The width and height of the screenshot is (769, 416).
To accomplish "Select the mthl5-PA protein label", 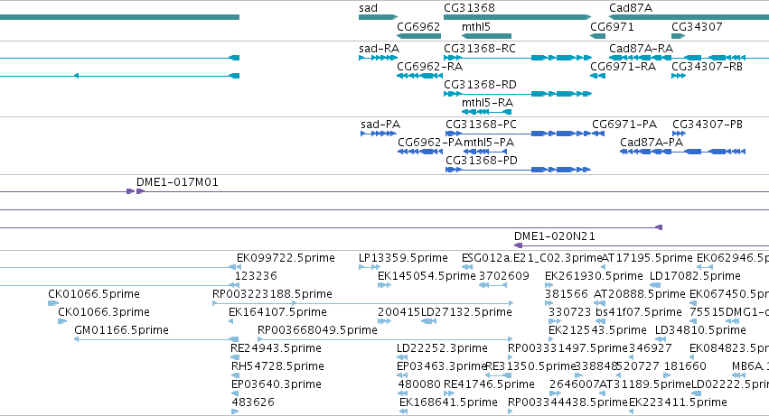I will (489, 142).
